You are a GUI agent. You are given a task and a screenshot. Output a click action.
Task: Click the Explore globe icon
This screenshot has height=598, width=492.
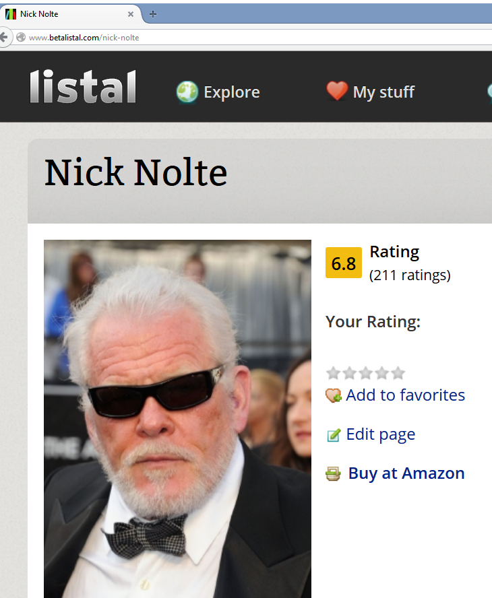coord(187,92)
